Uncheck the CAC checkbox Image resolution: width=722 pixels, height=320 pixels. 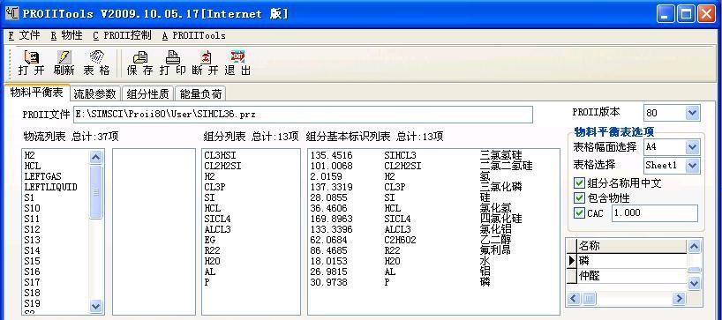click(x=579, y=212)
